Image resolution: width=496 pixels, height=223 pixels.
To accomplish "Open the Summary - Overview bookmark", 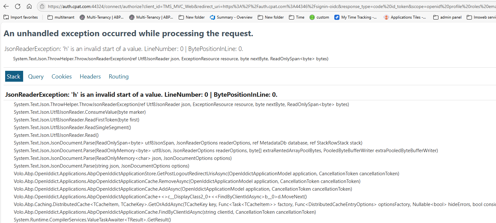I will tap(231, 17).
